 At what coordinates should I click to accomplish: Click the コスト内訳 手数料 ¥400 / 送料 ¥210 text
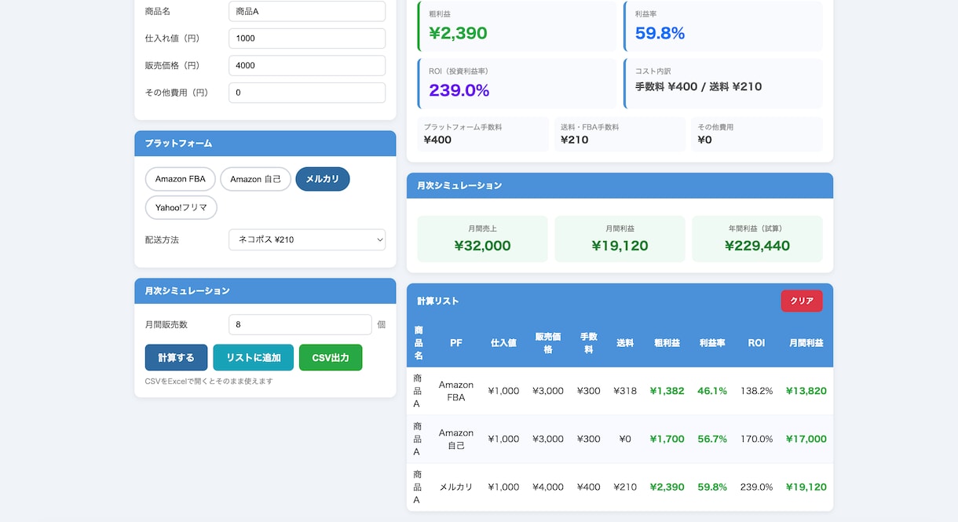click(x=698, y=86)
